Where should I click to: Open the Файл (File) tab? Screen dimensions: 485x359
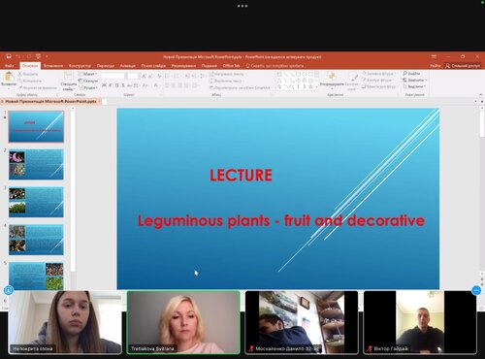coord(10,66)
